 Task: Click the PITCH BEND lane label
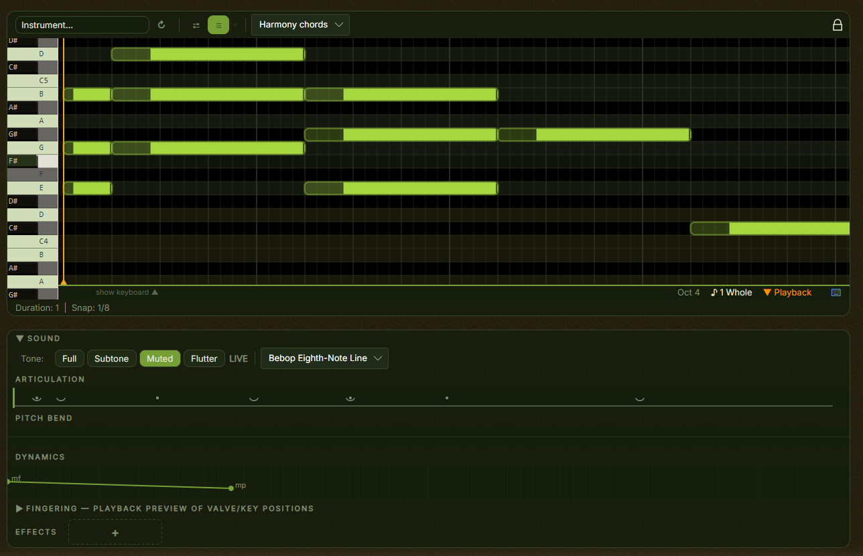click(44, 418)
